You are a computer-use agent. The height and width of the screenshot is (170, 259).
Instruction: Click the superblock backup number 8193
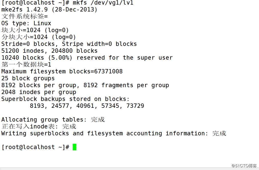(x=37, y=106)
